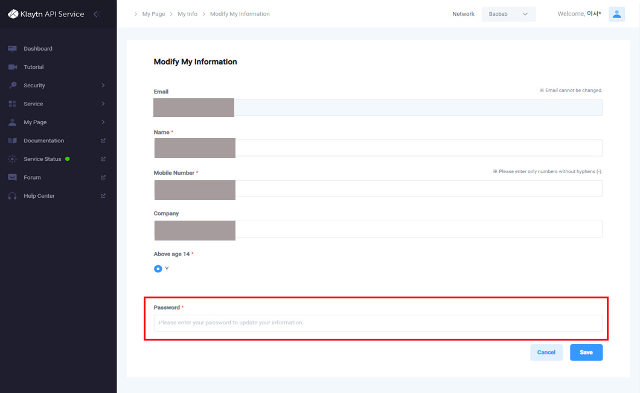Click into the Password input field
640x393 pixels.
378,322
